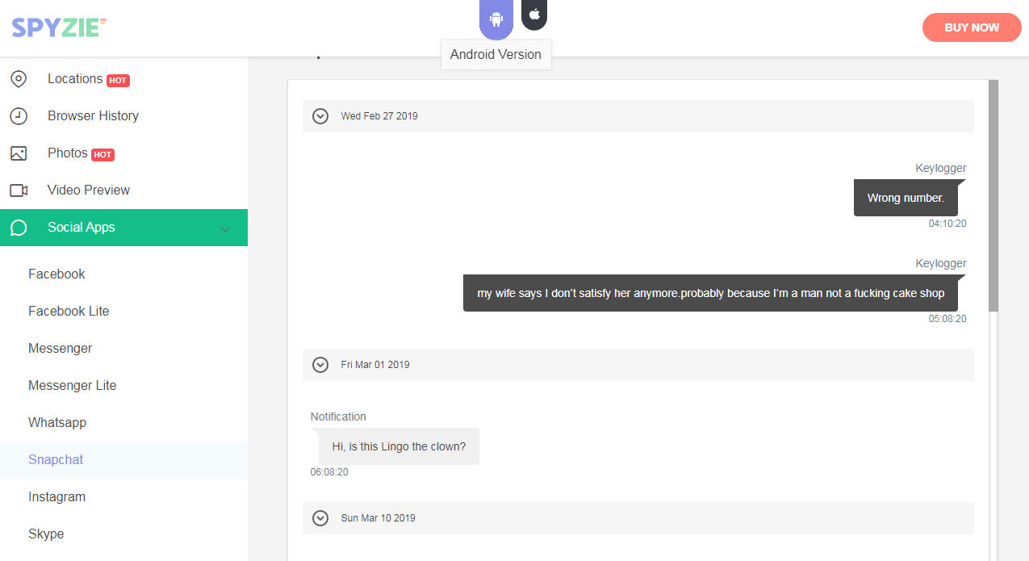Click the Photos picture icon
The height and width of the screenshot is (561, 1029).
19,153
